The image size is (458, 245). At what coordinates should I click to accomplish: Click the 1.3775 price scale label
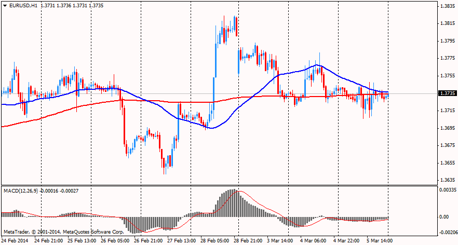[x=447, y=59]
